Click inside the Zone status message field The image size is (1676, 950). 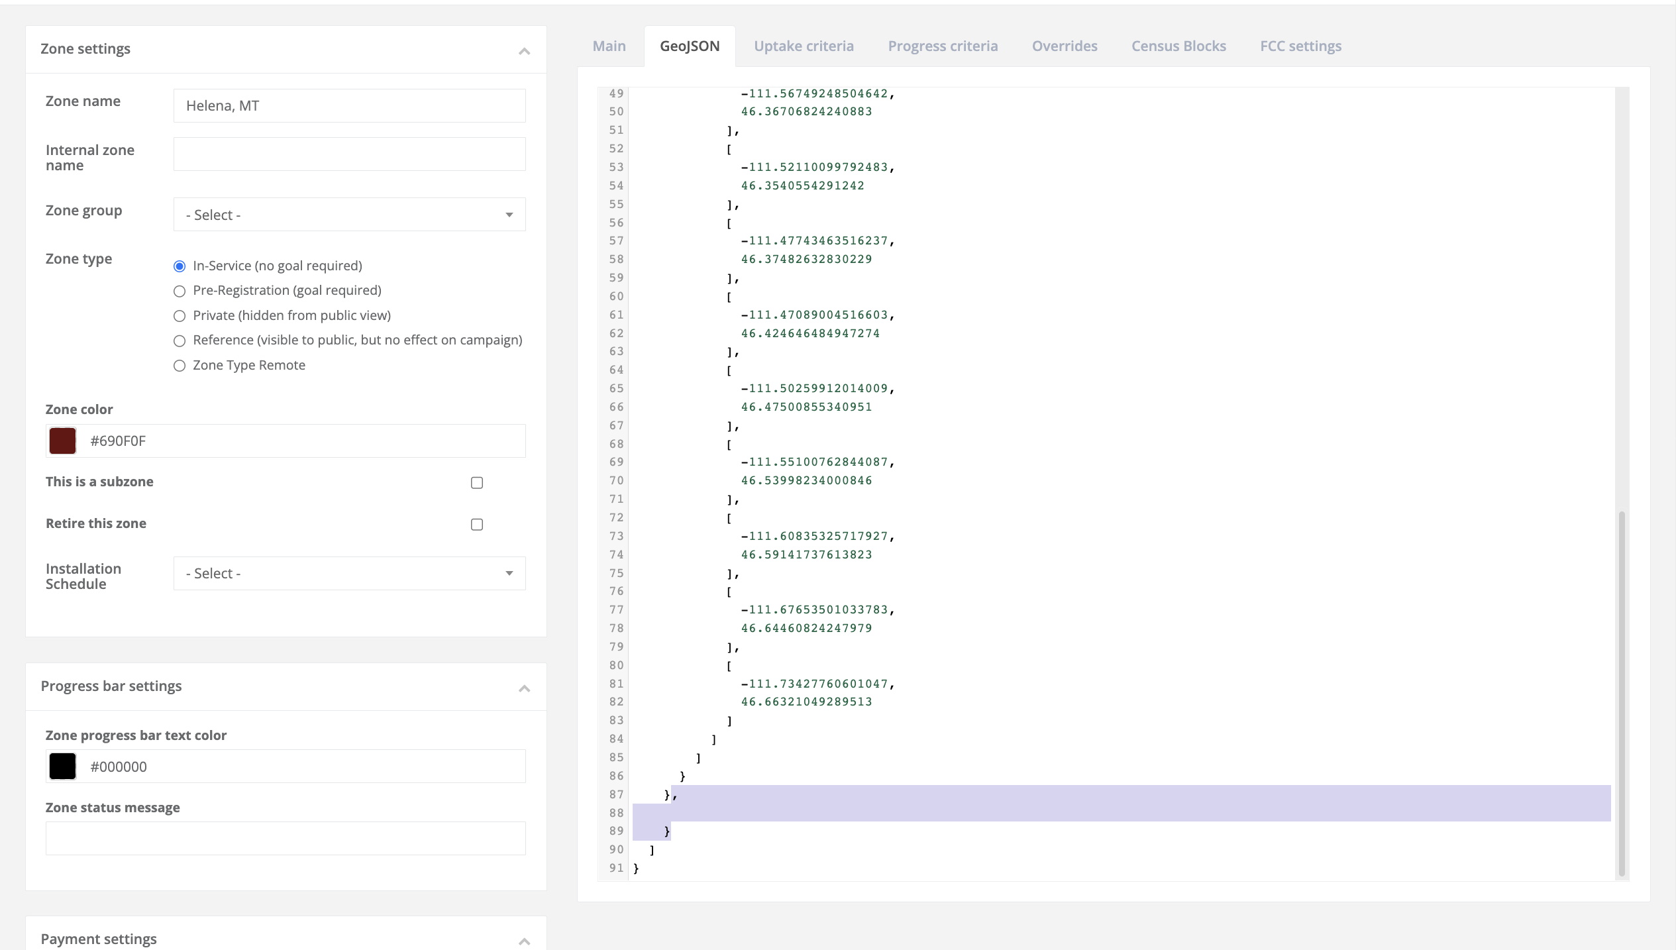pyautogui.click(x=285, y=837)
